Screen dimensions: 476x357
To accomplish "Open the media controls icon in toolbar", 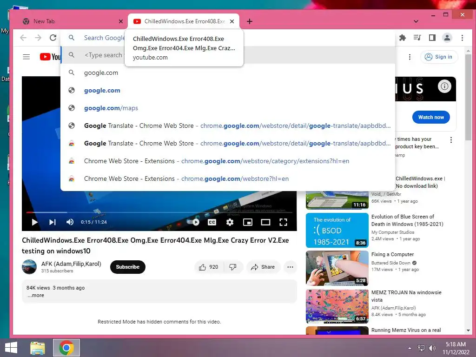I will point(417,38).
